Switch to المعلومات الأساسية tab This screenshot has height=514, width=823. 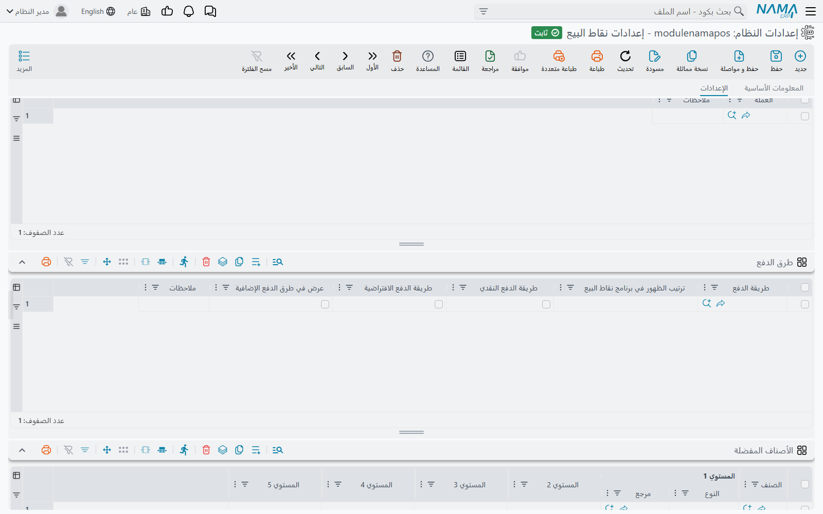774,88
